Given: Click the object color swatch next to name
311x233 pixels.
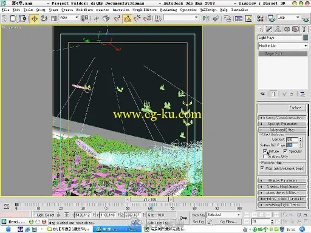Looking at the screenshot, I should [306, 38].
